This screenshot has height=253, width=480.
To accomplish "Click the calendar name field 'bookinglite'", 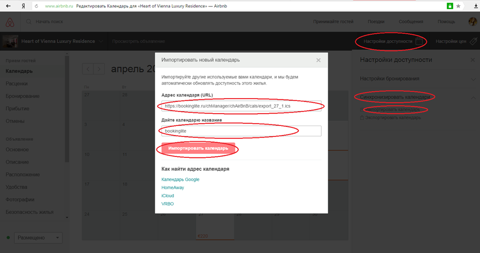I will (x=241, y=131).
